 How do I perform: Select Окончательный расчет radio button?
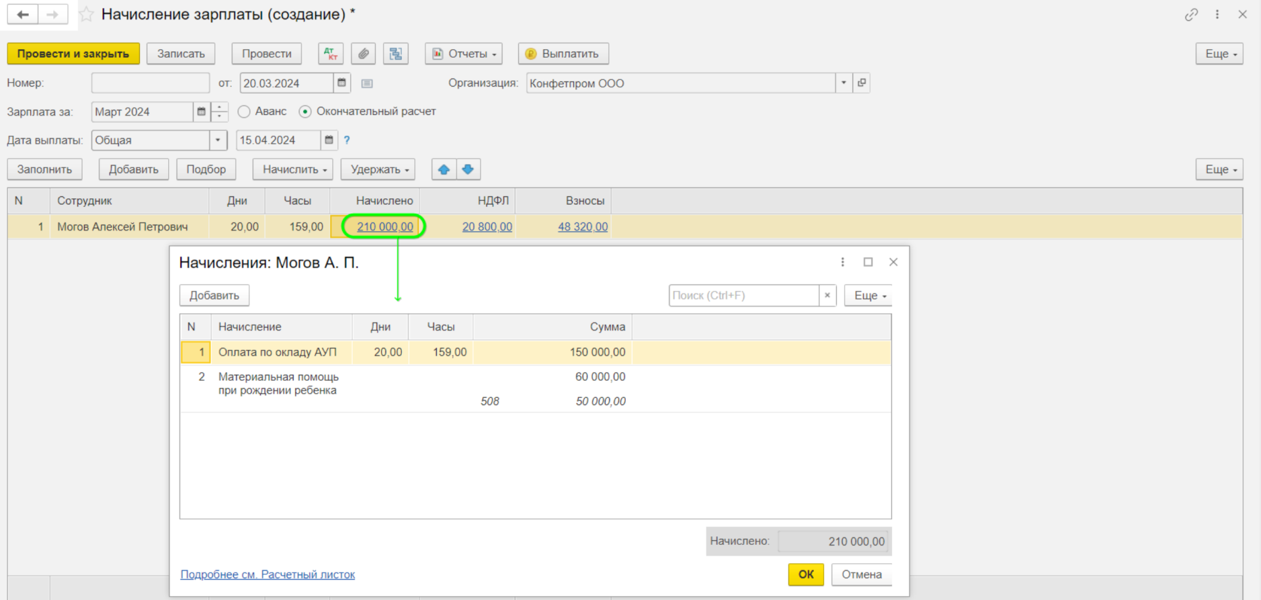(x=305, y=112)
